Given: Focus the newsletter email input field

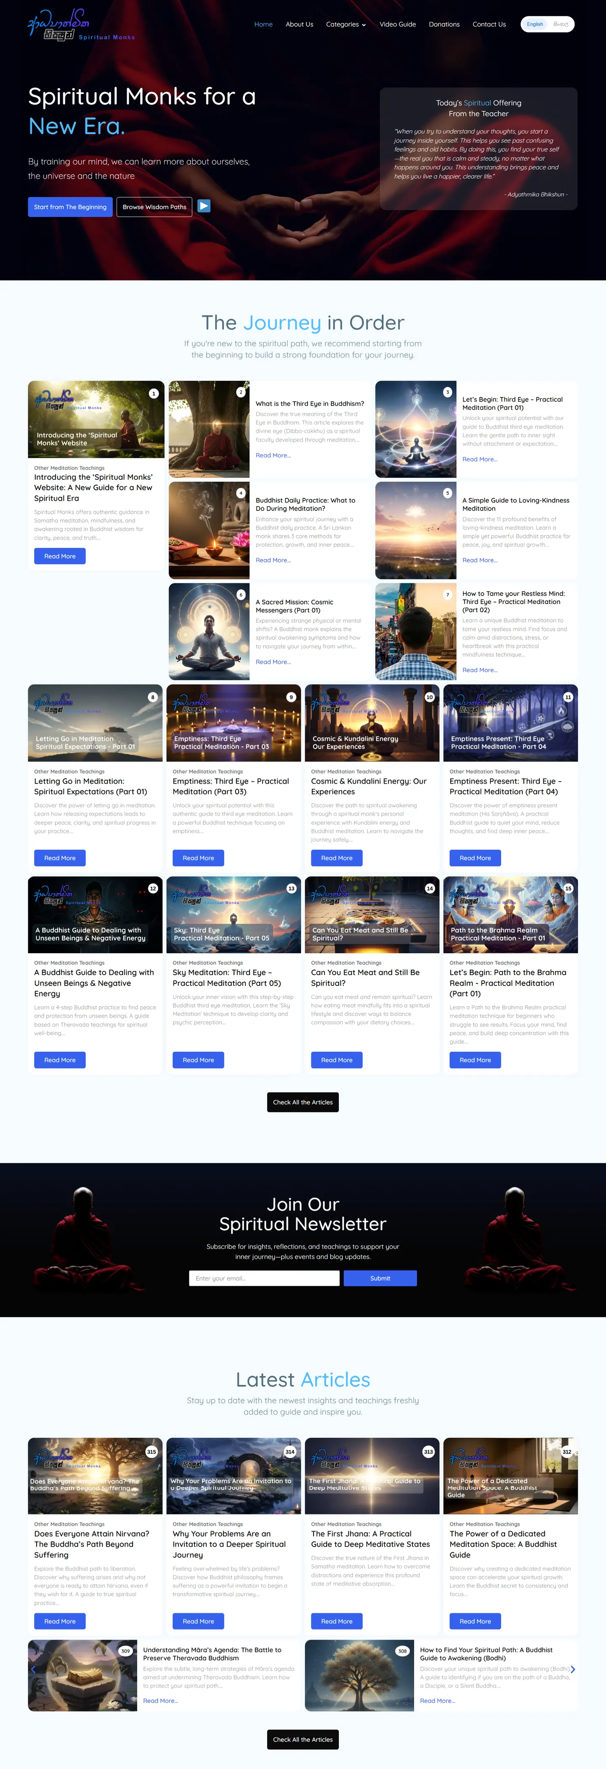Looking at the screenshot, I should pyautogui.click(x=264, y=1278).
